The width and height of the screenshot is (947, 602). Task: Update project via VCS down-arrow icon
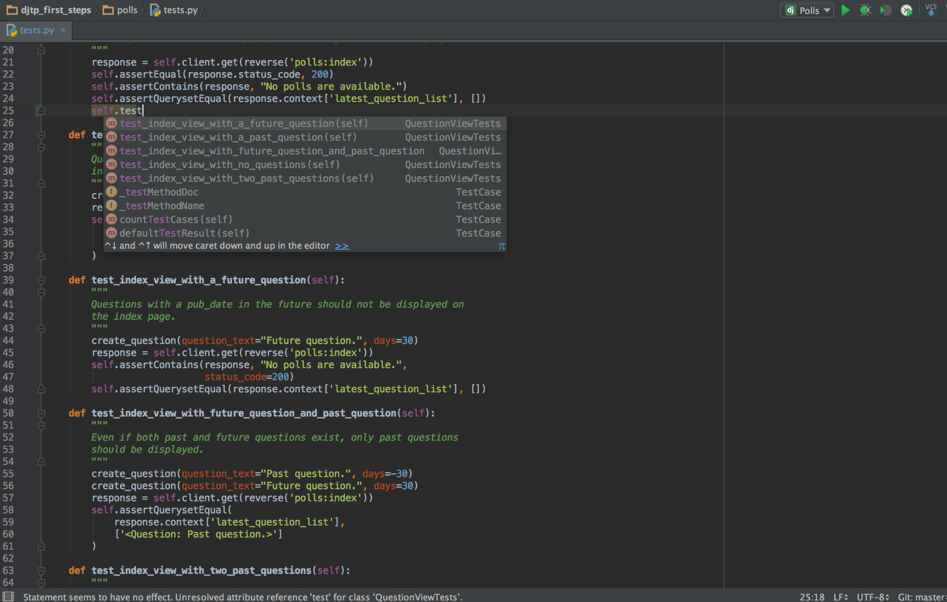click(931, 10)
